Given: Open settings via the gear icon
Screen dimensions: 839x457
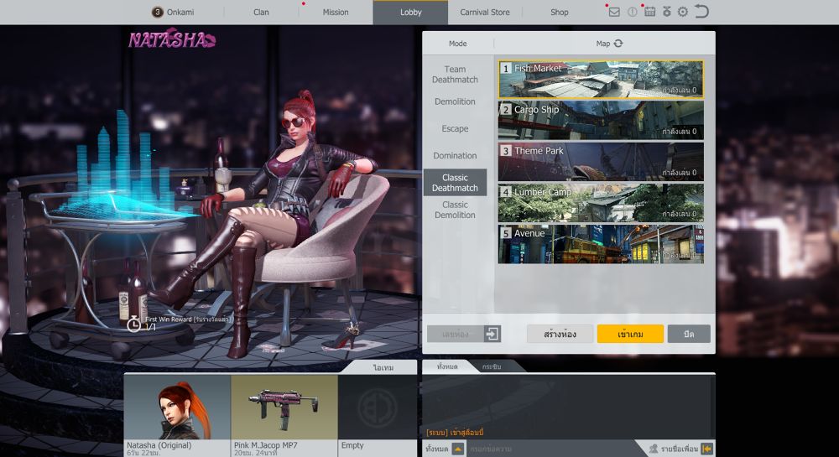Looking at the screenshot, I should pyautogui.click(x=683, y=12).
